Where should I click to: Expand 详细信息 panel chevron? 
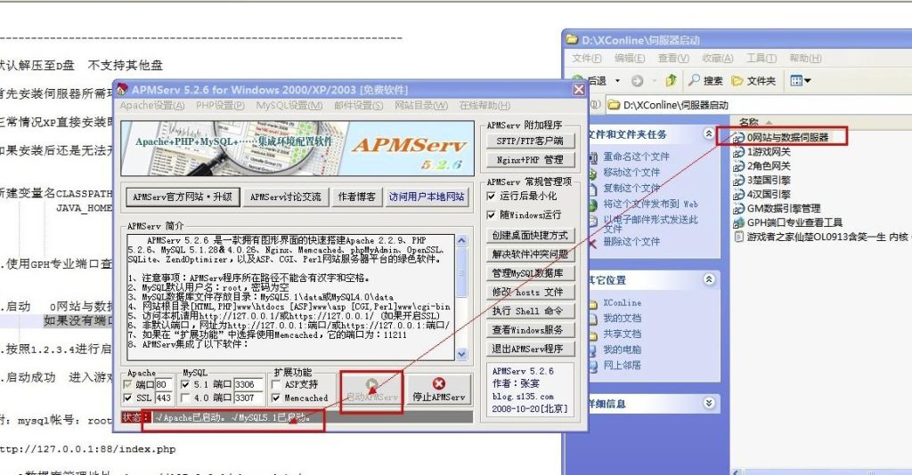[708, 403]
